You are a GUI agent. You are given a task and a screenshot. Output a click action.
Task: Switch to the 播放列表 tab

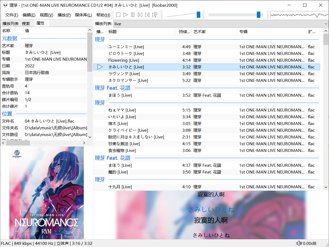tap(10, 23)
